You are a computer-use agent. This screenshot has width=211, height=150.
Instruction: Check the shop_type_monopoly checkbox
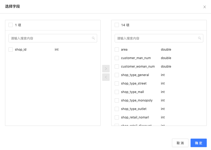[x=117, y=100]
